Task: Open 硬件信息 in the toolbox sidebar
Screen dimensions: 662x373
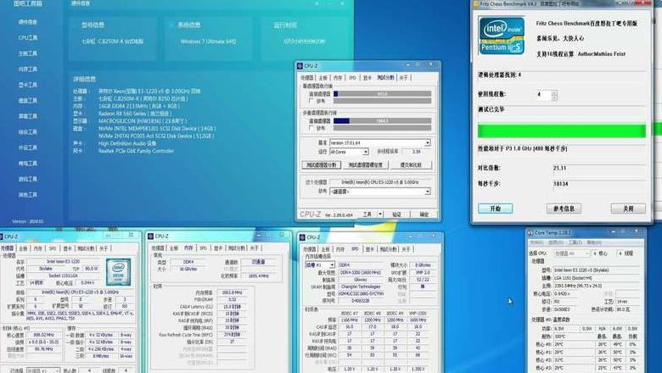Action: [28, 22]
